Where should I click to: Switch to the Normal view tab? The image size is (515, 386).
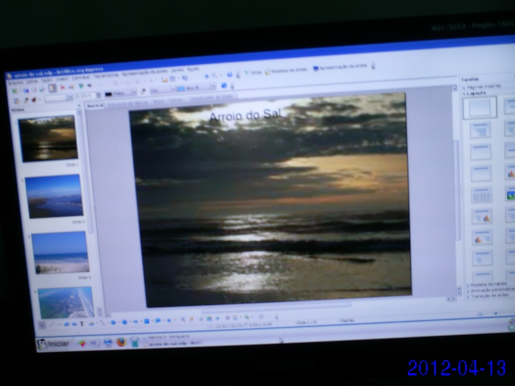point(95,106)
